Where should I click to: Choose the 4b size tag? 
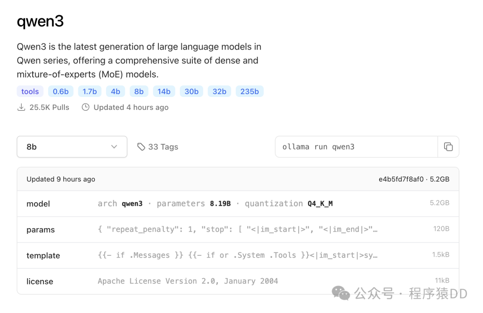coord(115,92)
